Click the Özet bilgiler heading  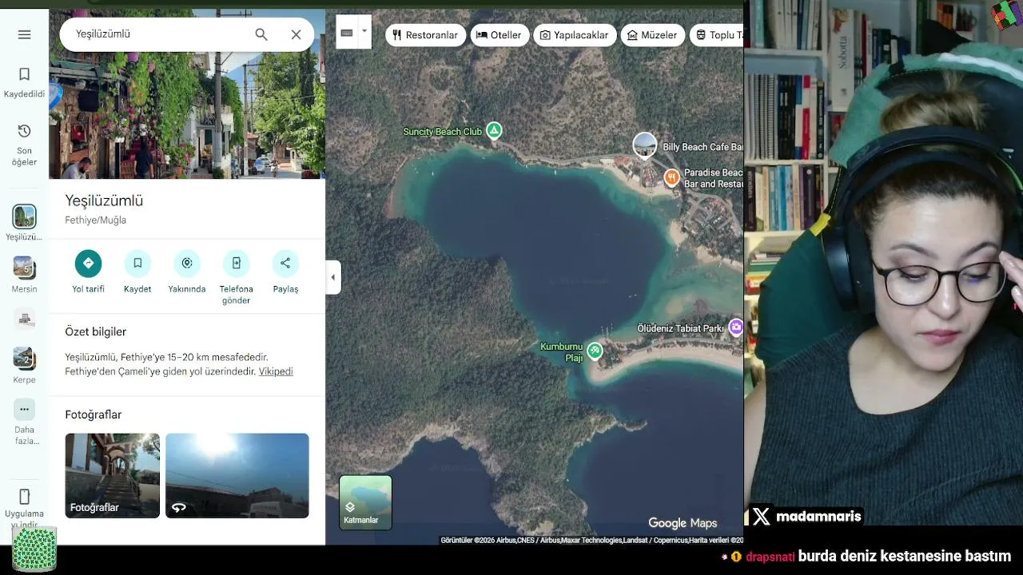96,331
